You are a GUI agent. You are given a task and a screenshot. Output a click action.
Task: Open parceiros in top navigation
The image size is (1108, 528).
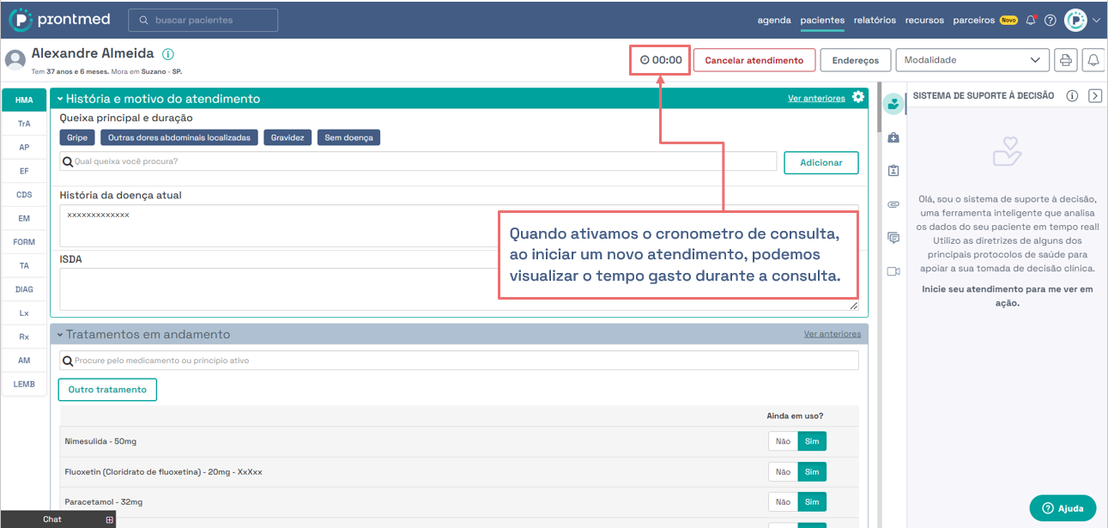tap(973, 20)
